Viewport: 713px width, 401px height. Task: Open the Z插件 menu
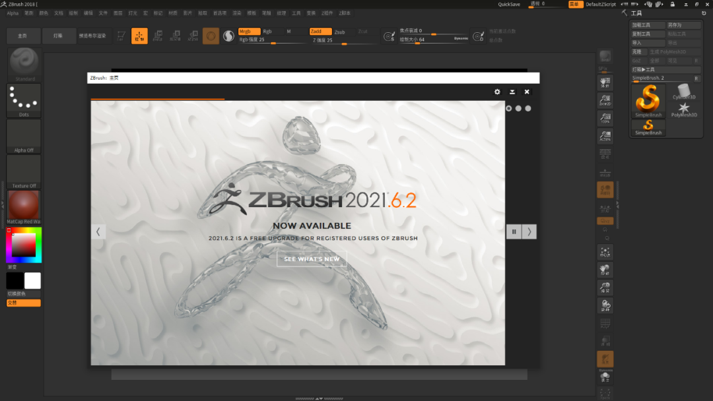click(327, 13)
